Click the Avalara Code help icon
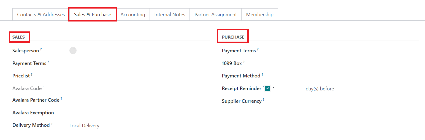Viewport: 425px width, 140px height. 44,87
